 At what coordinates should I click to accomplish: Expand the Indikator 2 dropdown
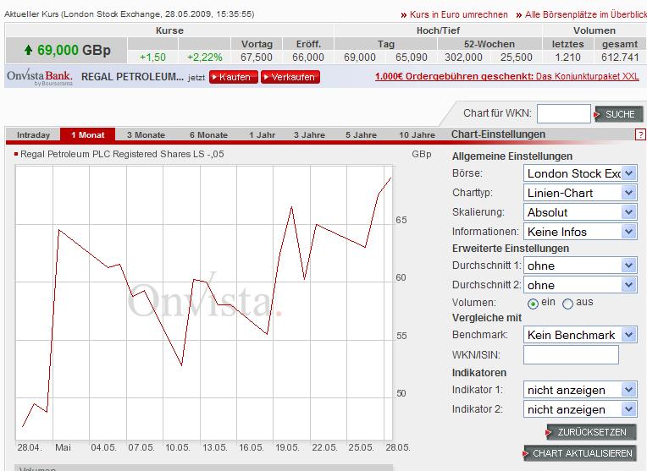580,409
